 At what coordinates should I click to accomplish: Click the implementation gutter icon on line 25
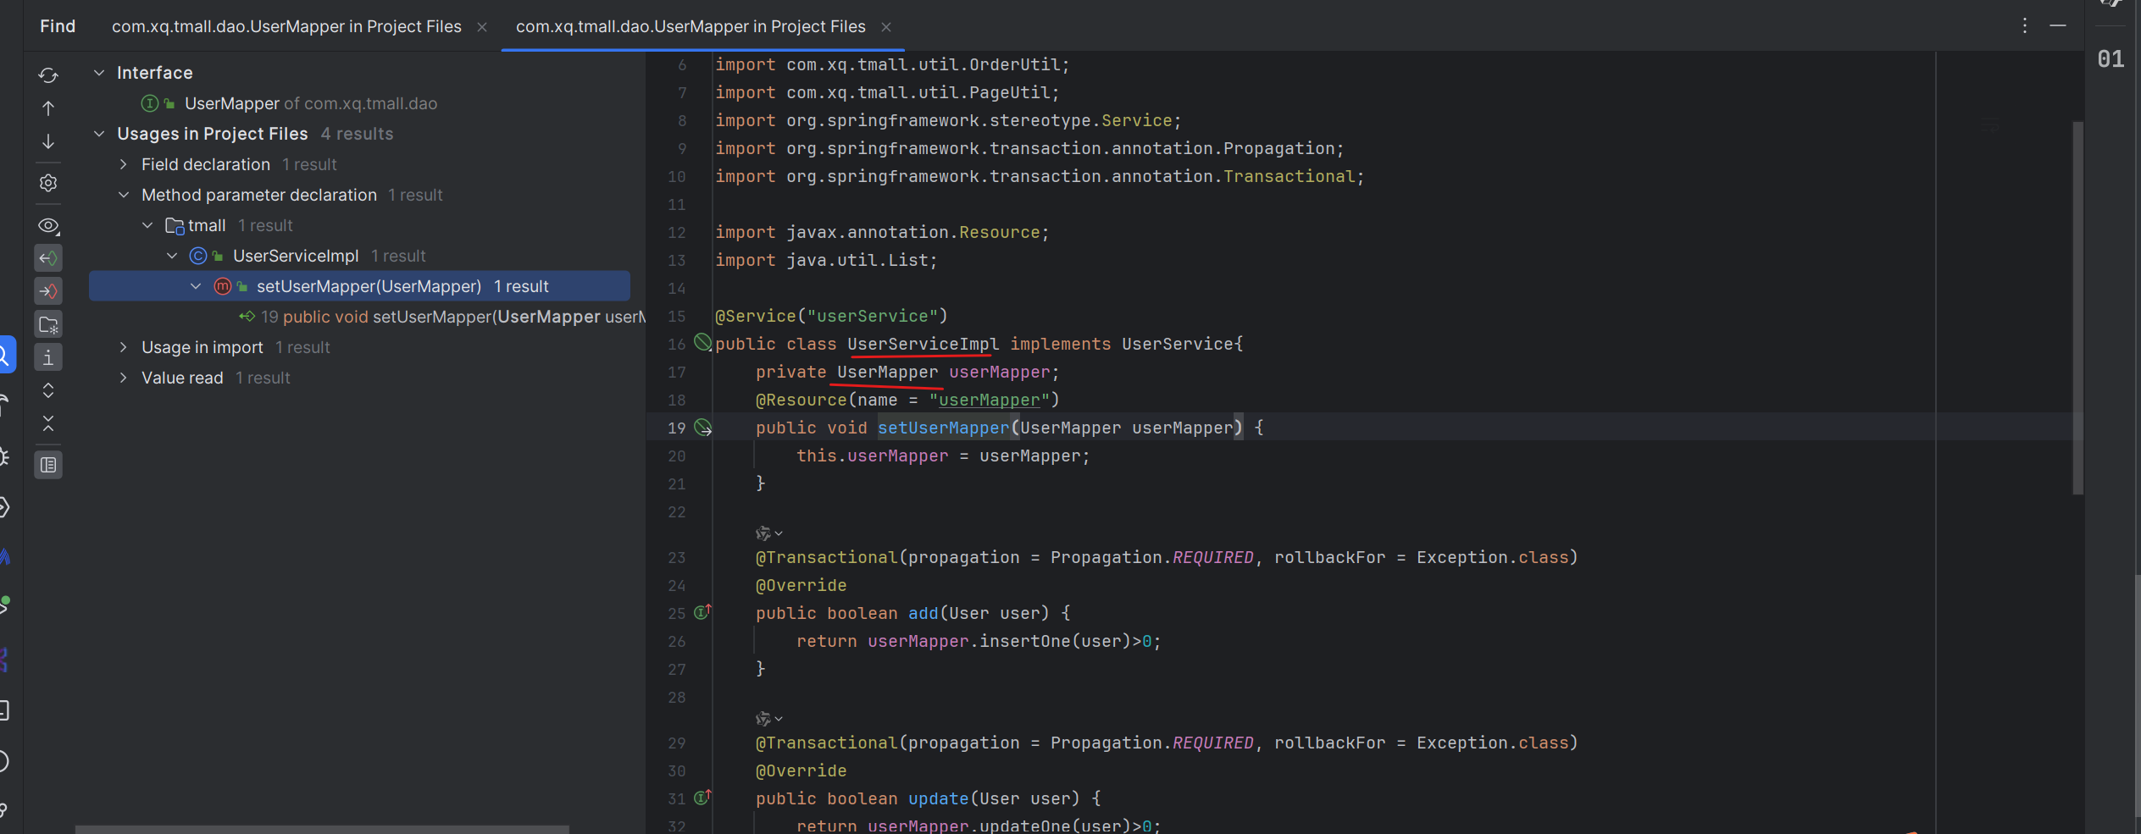pos(702,612)
